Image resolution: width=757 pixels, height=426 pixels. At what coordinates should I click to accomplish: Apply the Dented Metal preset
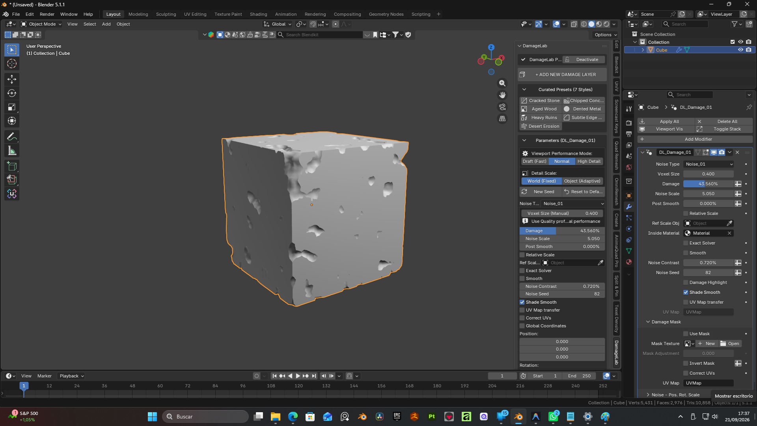click(x=583, y=109)
